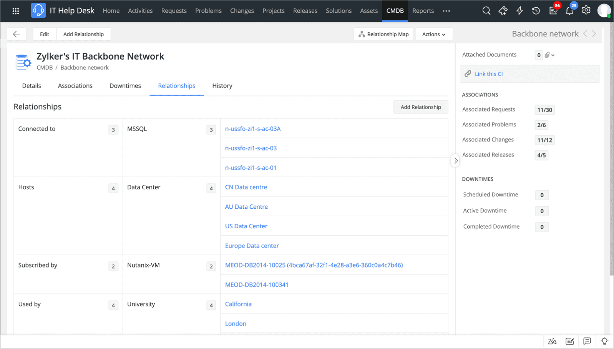The image size is (614, 349).
Task: Open the recent history clock icon
Action: point(536,11)
